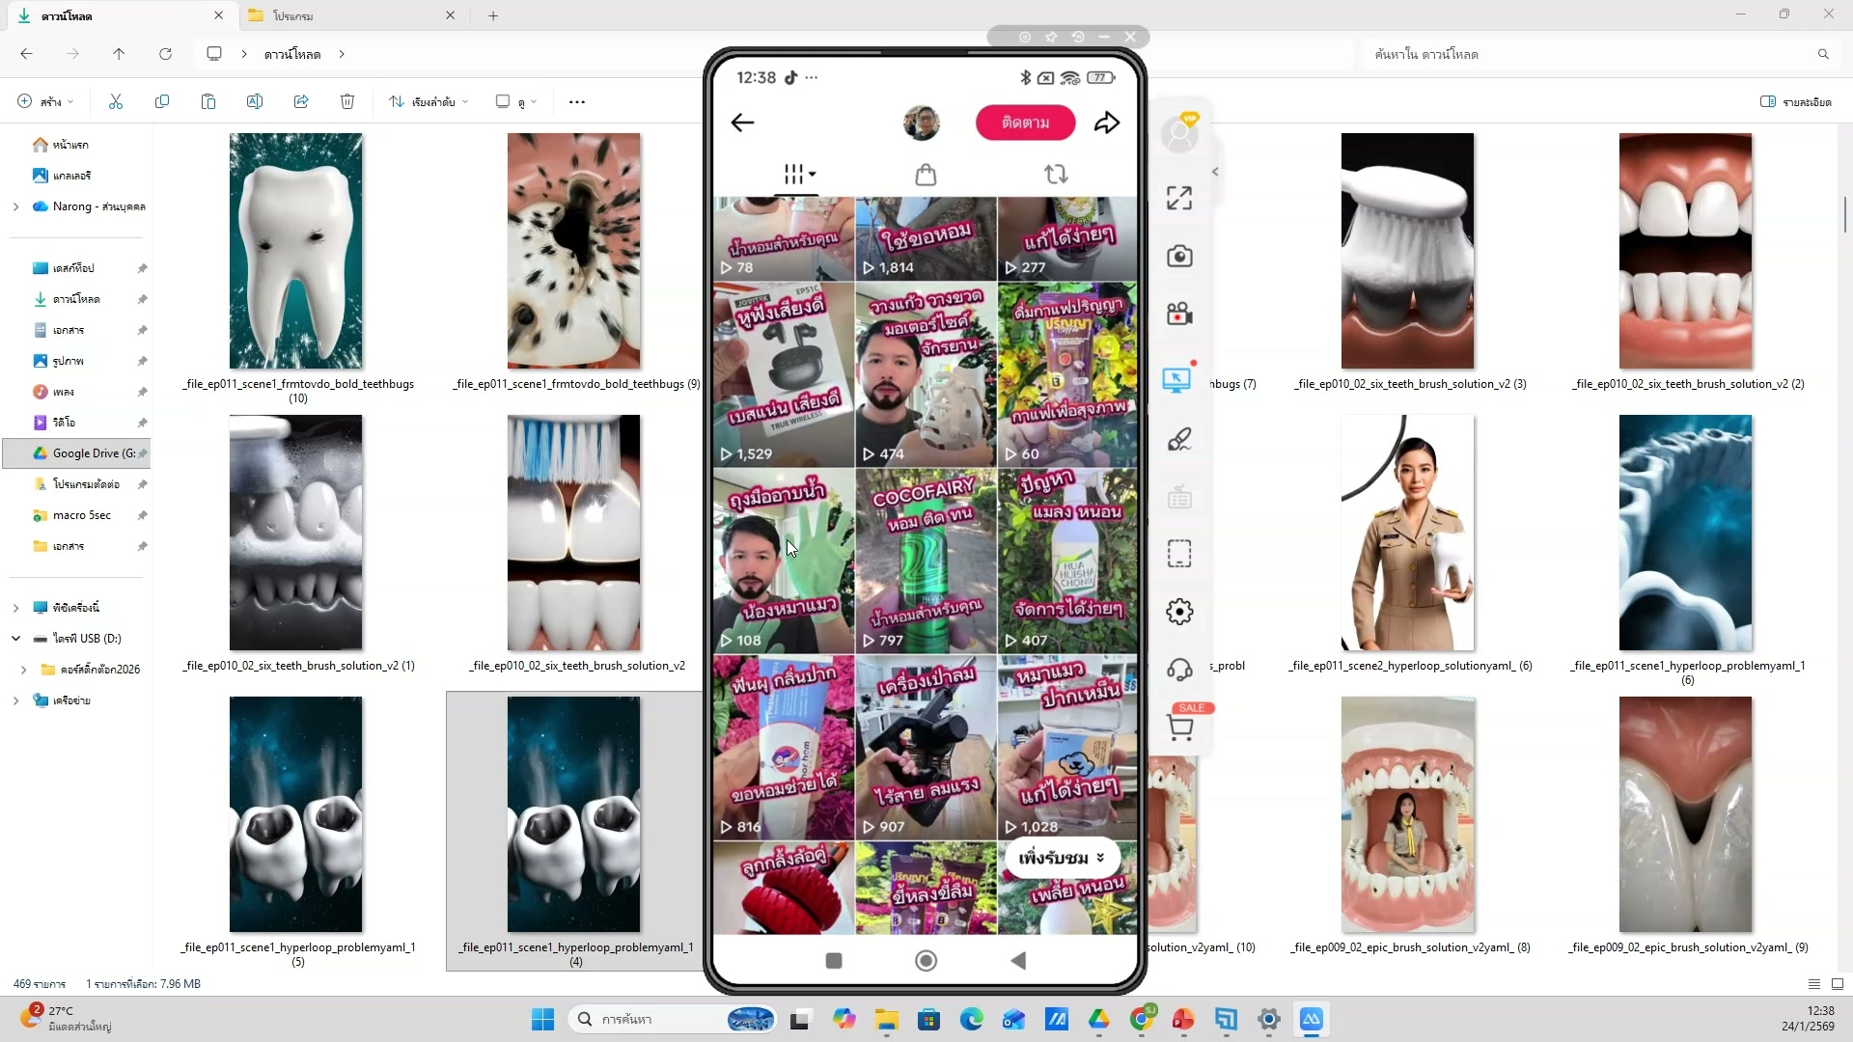
Task: Tap the phone back arrow in TikTok
Action: [x=742, y=123]
